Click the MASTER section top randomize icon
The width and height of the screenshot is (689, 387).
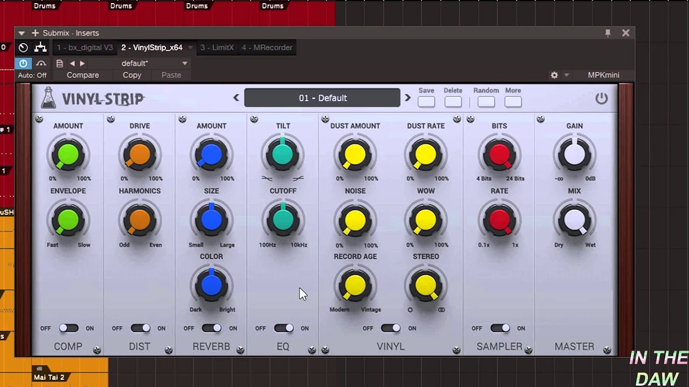[540, 119]
